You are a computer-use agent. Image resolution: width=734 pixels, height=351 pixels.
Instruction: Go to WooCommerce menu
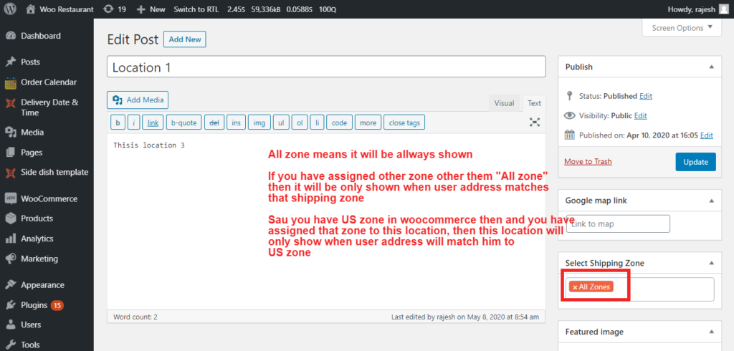49,198
